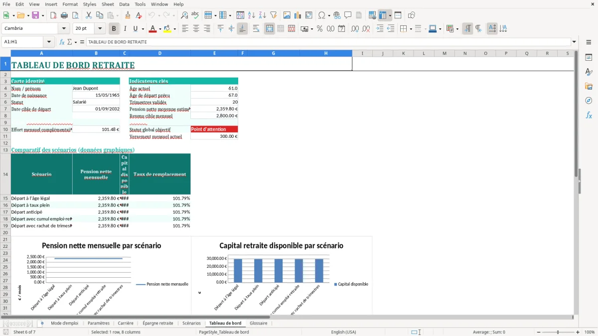Switch to Glossaire sheet tab
Viewport: 598px width, 336px height.
(x=259, y=323)
